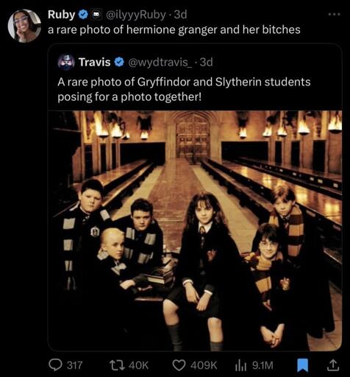Click the Travis display name
This screenshot has width=350, height=377.
tap(94, 62)
